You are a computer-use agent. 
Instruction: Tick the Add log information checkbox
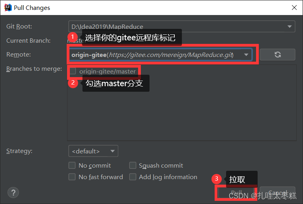pos(133,177)
